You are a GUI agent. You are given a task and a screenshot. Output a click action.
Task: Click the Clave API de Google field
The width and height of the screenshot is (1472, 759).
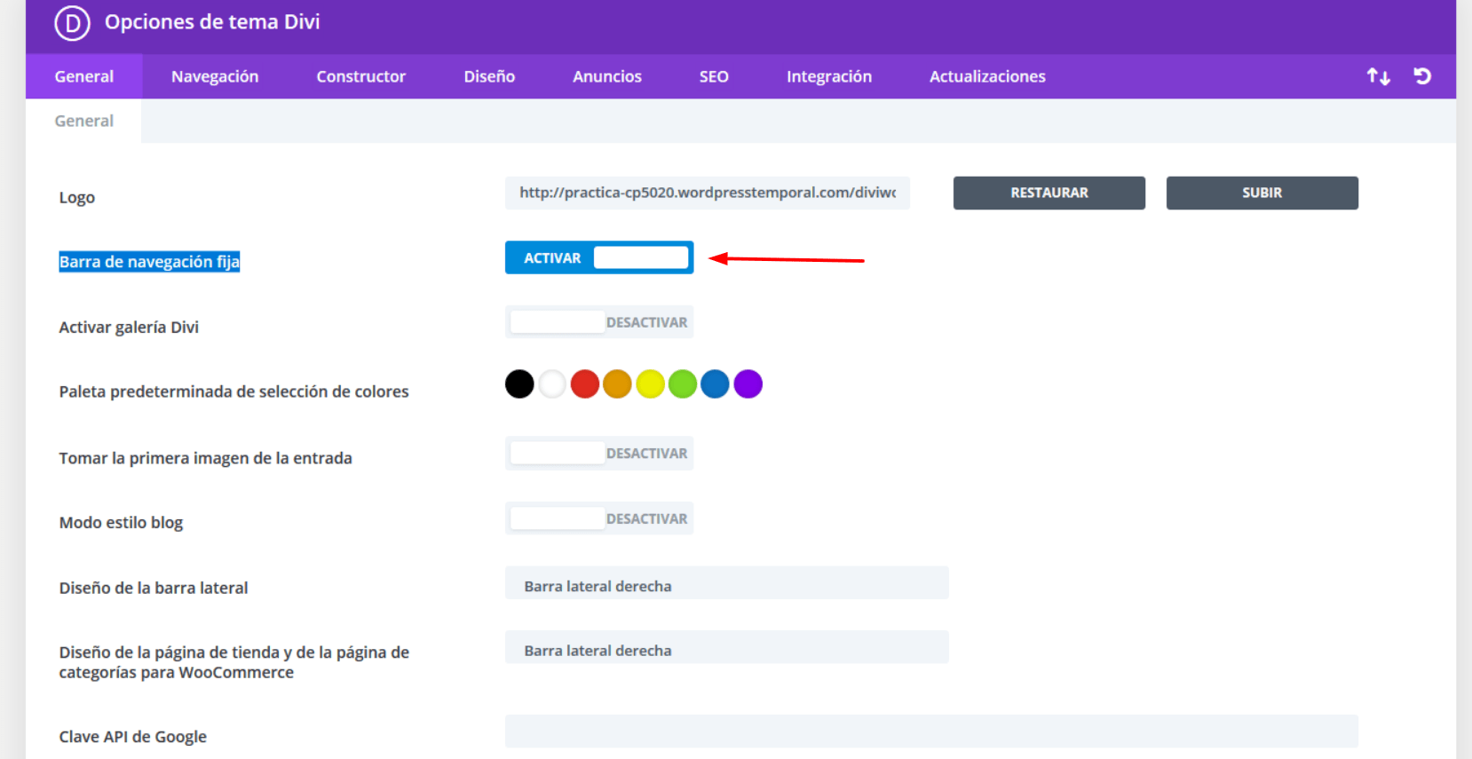click(x=931, y=731)
